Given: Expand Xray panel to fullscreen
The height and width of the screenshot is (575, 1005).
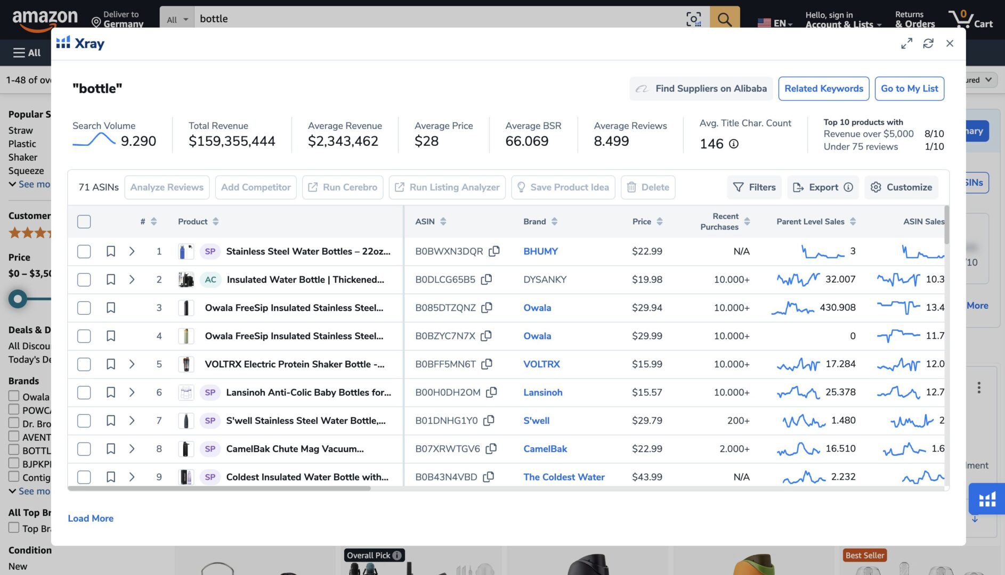Looking at the screenshot, I should (x=906, y=44).
